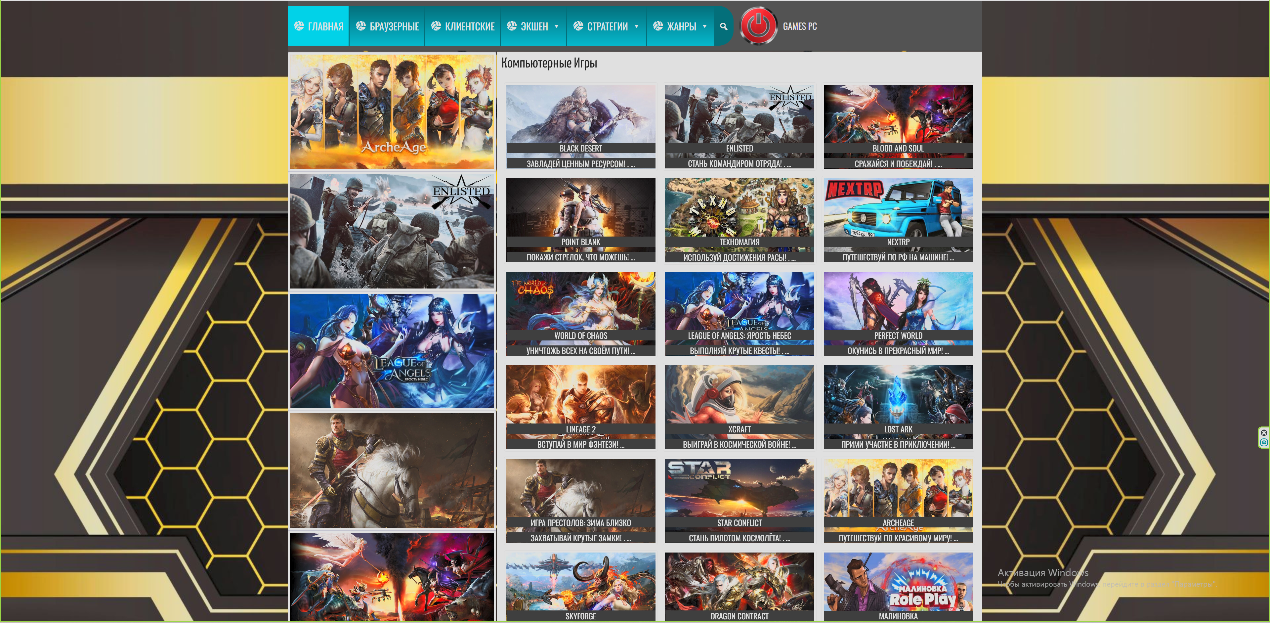Click the swirl icon beside КЛИЕНТСКИЕ
This screenshot has height=623, width=1270.
[x=436, y=26]
